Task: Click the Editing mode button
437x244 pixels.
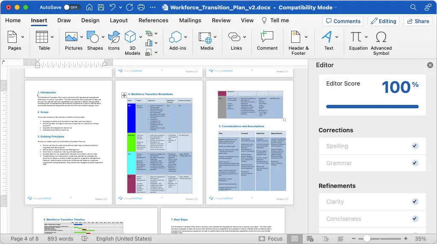Action: [384, 21]
